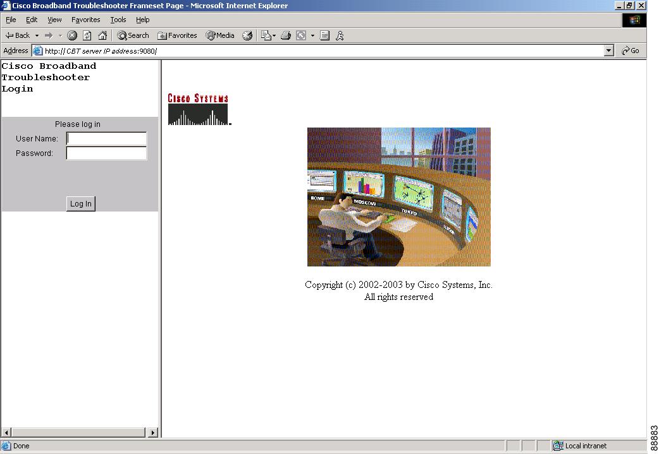The width and height of the screenshot is (659, 454).
Task: Click the Forward arrow in the toolbar
Action: (49, 35)
